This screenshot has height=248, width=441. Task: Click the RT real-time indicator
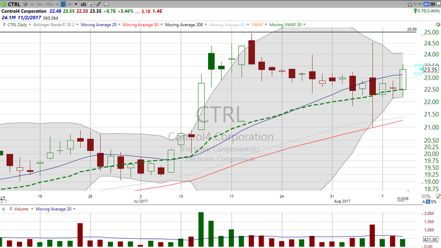(420, 4)
